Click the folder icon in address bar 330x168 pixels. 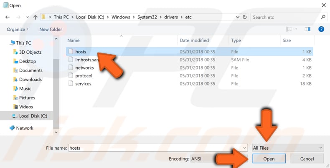pyautogui.click(x=43, y=17)
